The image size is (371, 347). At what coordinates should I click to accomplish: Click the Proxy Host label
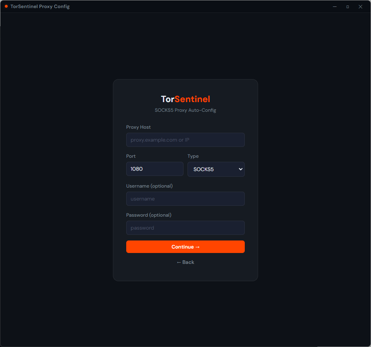(x=138, y=127)
